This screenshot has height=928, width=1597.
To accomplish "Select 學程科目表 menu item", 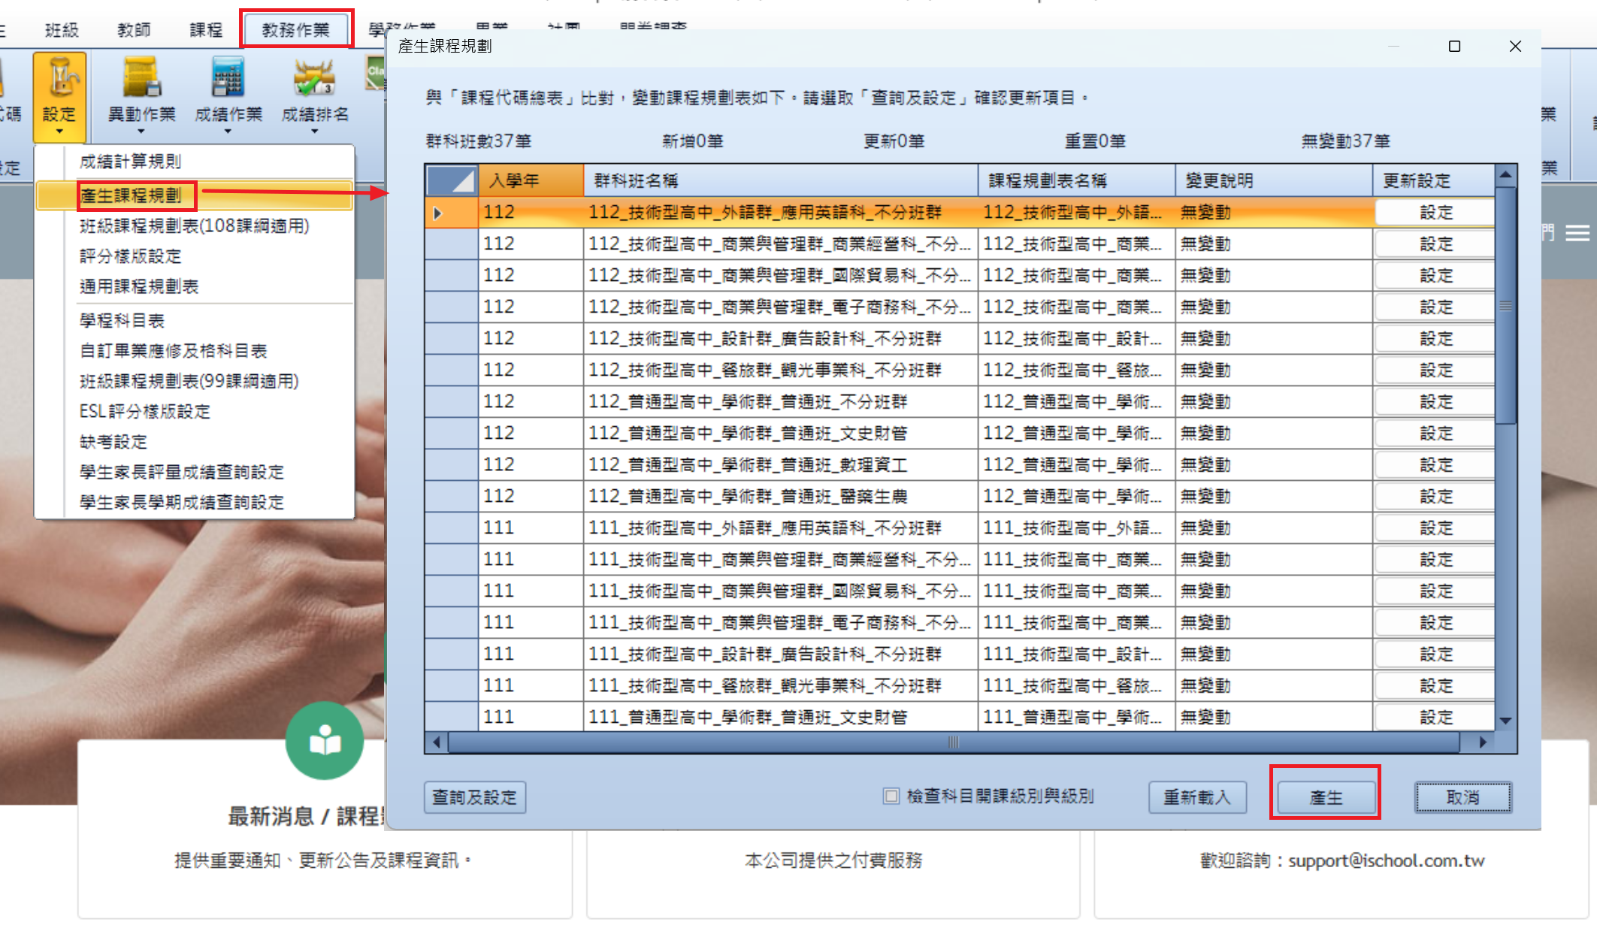I will click(x=194, y=321).
